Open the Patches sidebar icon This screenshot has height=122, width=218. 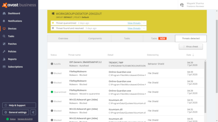[4, 44]
